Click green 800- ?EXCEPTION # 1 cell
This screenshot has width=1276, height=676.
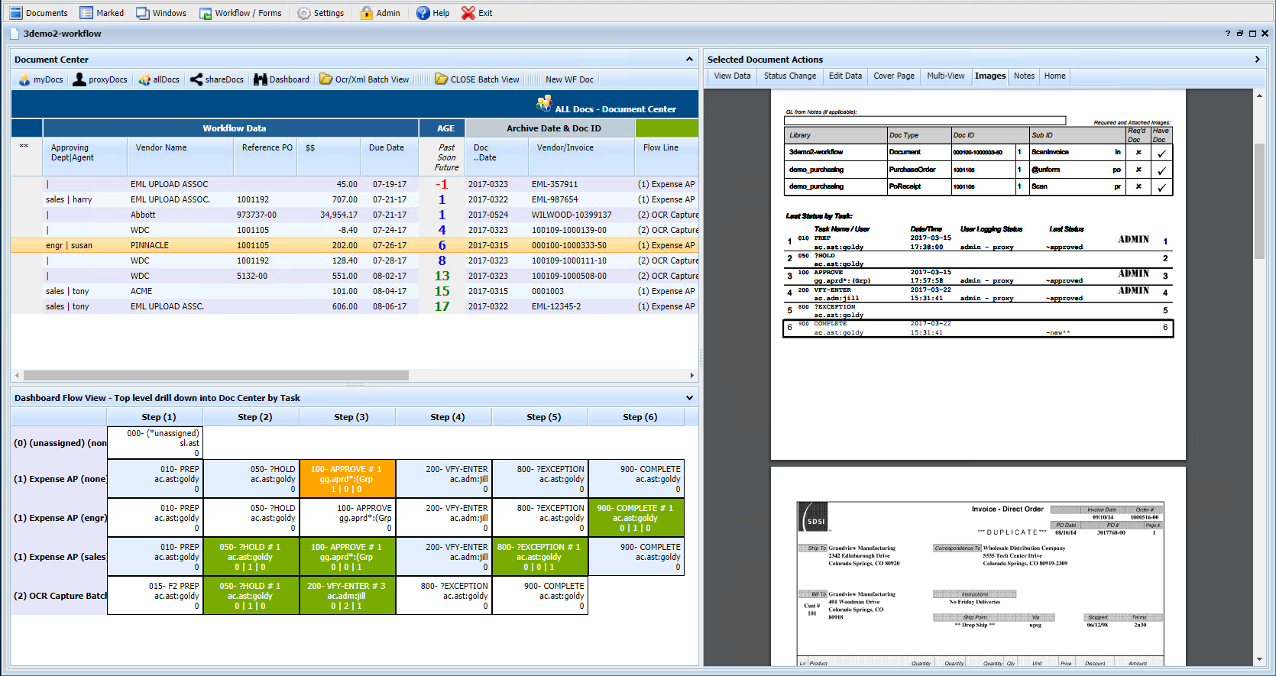pyautogui.click(x=540, y=557)
